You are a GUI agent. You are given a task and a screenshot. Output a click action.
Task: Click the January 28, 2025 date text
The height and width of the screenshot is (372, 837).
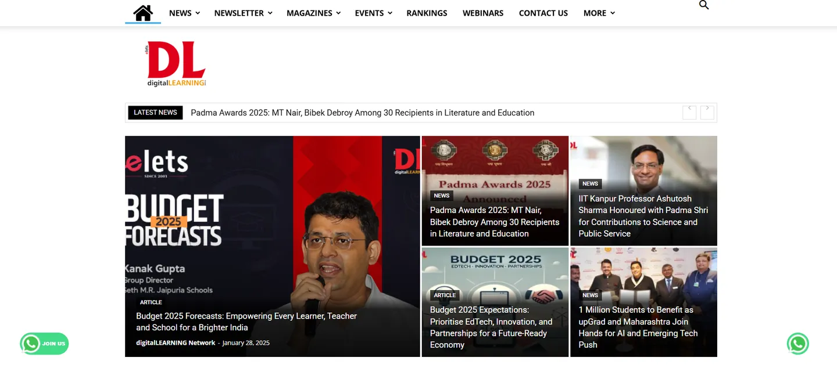246,343
